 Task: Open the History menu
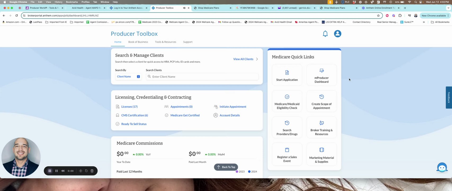pyautogui.click(x=59, y=2)
